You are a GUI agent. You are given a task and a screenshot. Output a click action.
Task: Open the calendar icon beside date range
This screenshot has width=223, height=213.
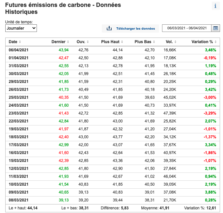coord(215,28)
